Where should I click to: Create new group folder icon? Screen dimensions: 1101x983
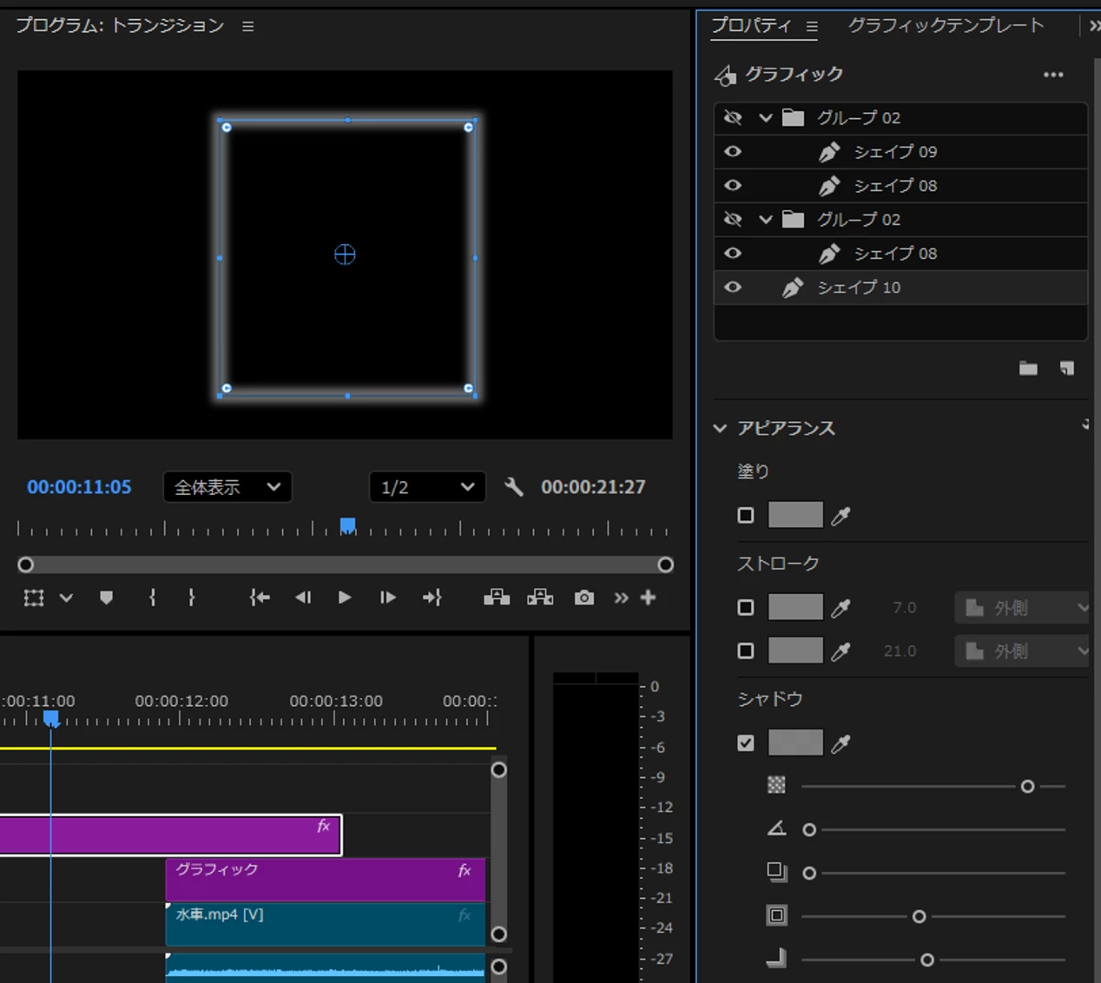click(x=1028, y=368)
